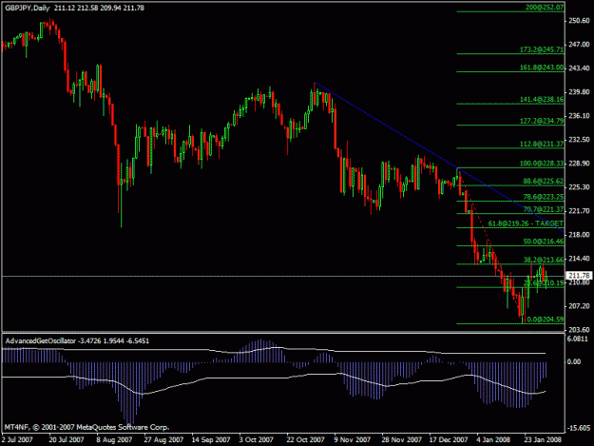This screenshot has height=446, width=594.
Task: Click the 8 Aug 2007 date label
Action: coord(114,440)
